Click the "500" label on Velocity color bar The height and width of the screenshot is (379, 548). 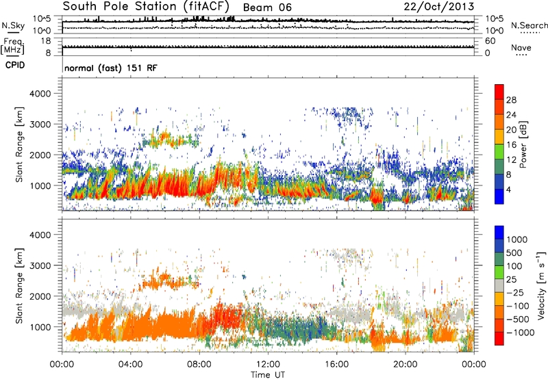[516, 253]
